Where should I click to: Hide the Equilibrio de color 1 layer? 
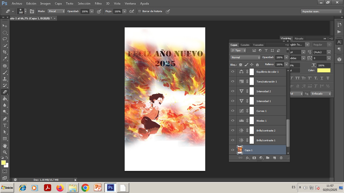(233, 72)
